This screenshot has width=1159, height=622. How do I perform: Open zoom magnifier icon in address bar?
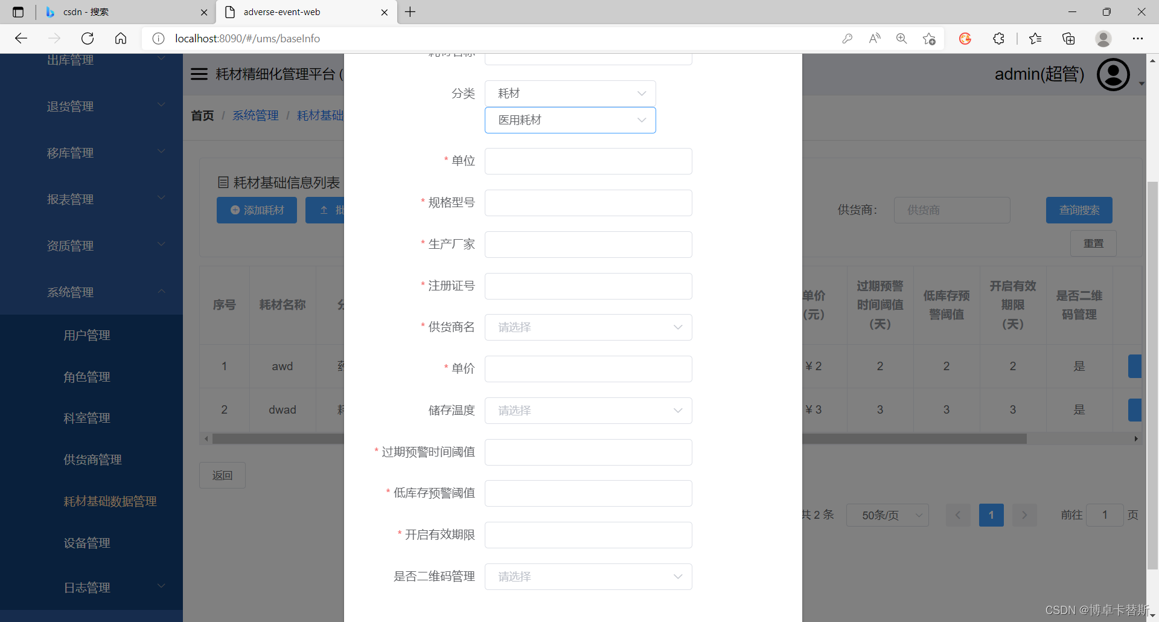point(902,39)
